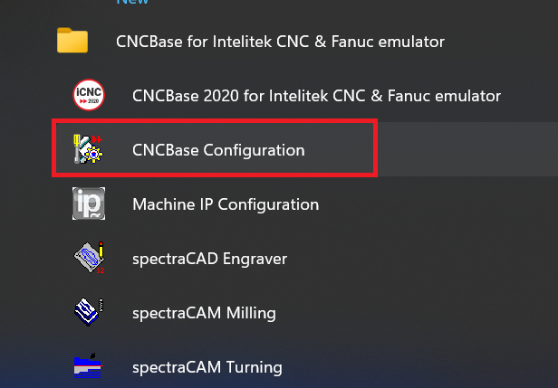Open the CNCBase Configuration screwdriver-and-gear icon
558x388 pixels.
click(88, 149)
